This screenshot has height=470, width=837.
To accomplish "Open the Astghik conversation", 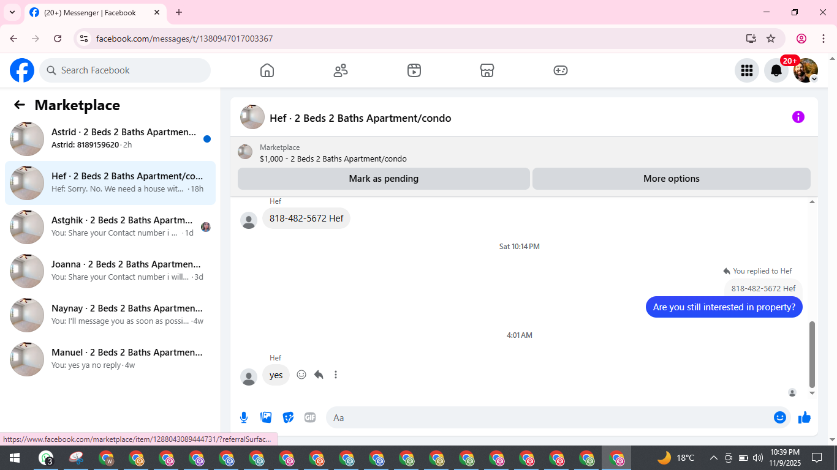I will pos(110,226).
